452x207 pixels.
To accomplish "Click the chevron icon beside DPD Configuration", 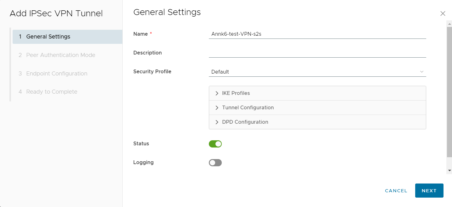I will tap(217, 122).
